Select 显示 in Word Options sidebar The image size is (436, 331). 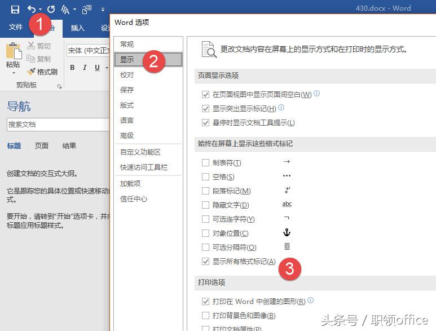tap(148, 59)
